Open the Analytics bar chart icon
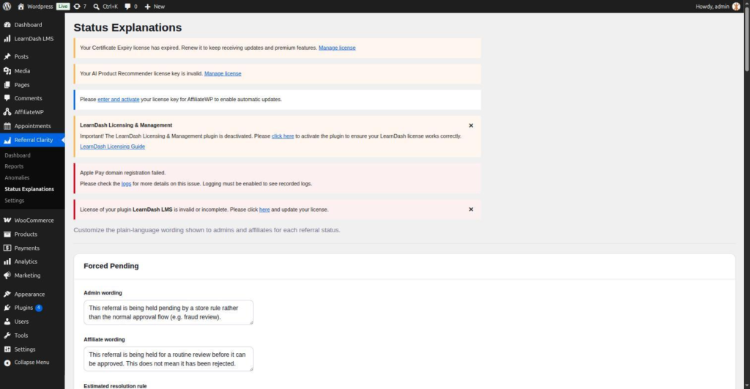Image resolution: width=750 pixels, height=389 pixels. click(x=7, y=262)
